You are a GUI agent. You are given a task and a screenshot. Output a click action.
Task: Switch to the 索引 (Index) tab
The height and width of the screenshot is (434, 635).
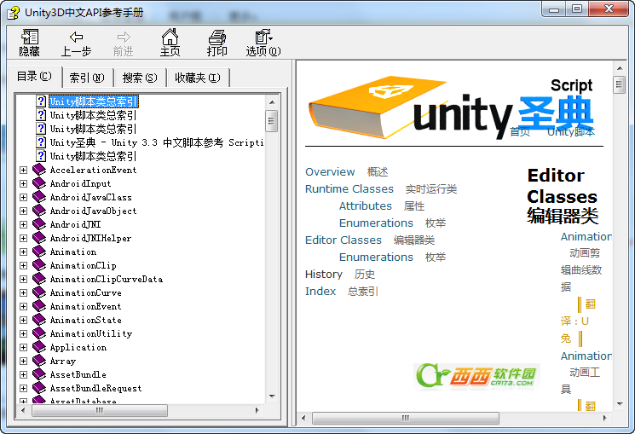[x=87, y=78]
